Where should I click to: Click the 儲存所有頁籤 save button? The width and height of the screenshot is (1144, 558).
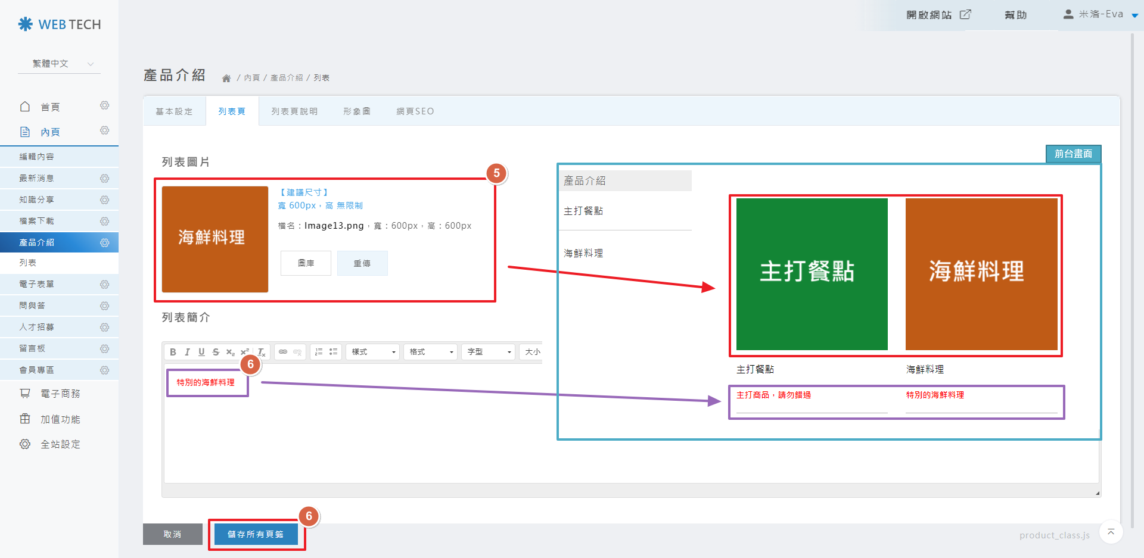[x=256, y=534]
